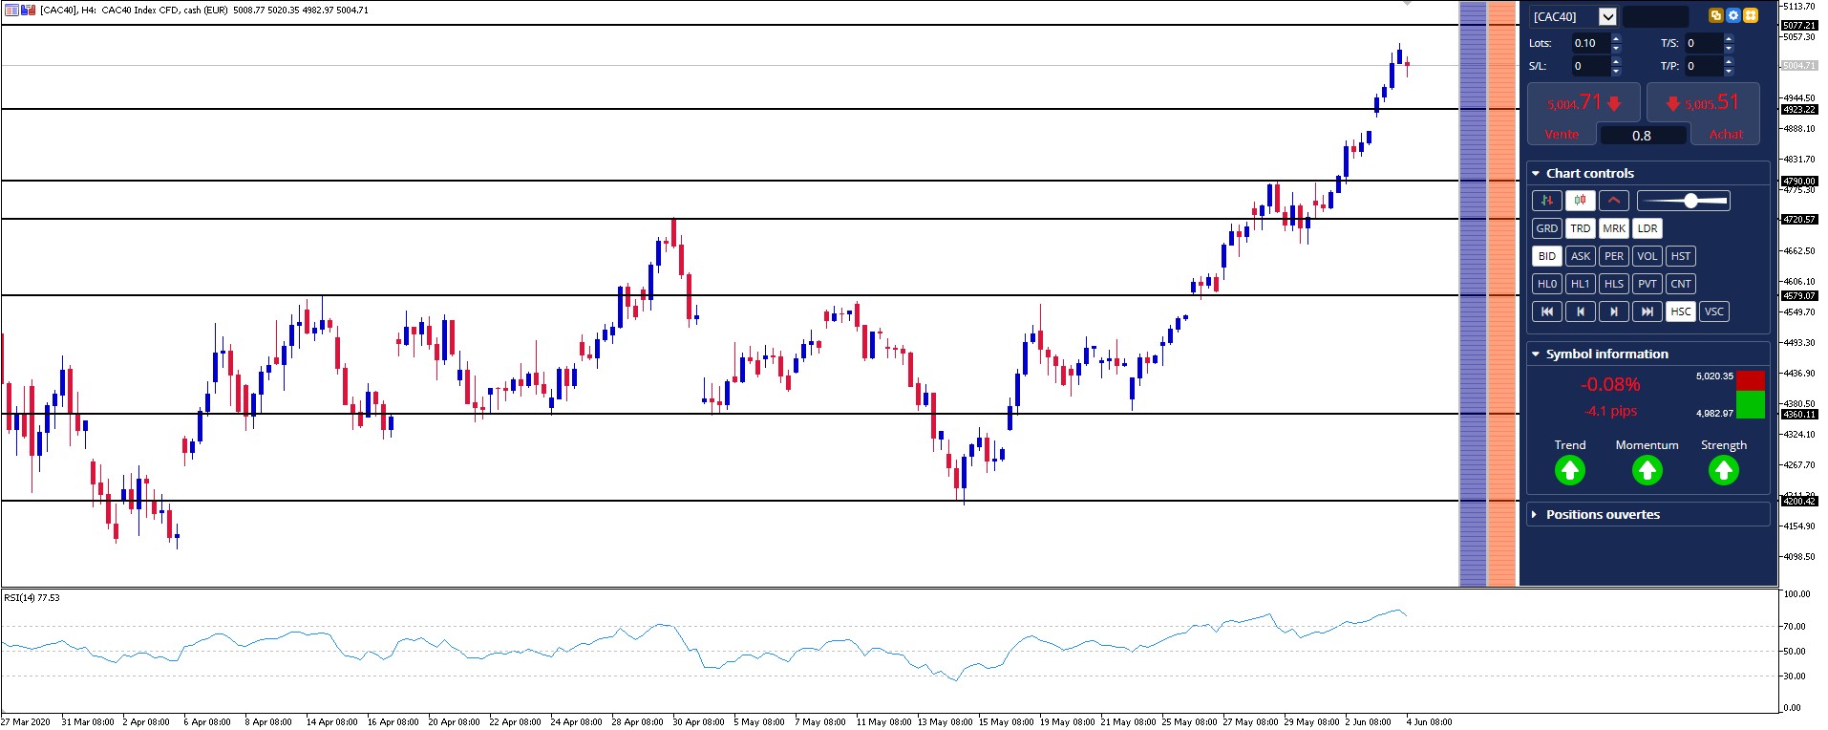Select the candlestick chart style icon
Image resolution: width=1828 pixels, height=730 pixels.
(x=1580, y=201)
